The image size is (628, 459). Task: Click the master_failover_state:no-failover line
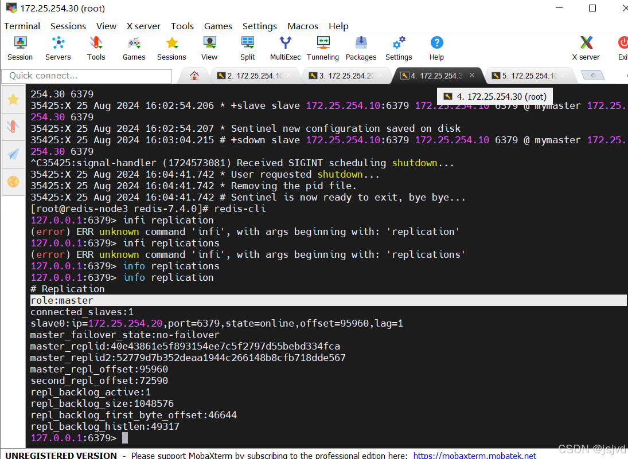(125, 335)
